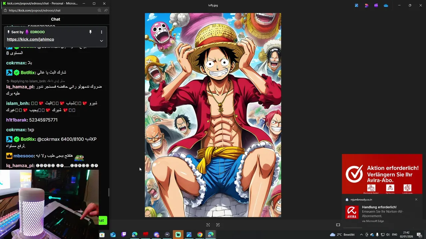Click the chat window vertical scrollbar

pos(108,192)
